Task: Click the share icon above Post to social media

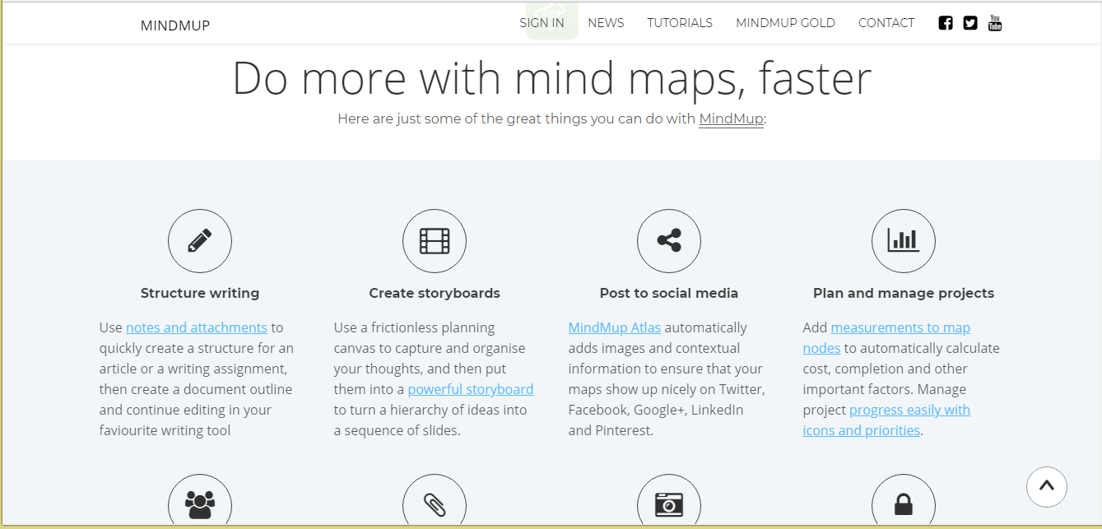Action: pos(669,241)
